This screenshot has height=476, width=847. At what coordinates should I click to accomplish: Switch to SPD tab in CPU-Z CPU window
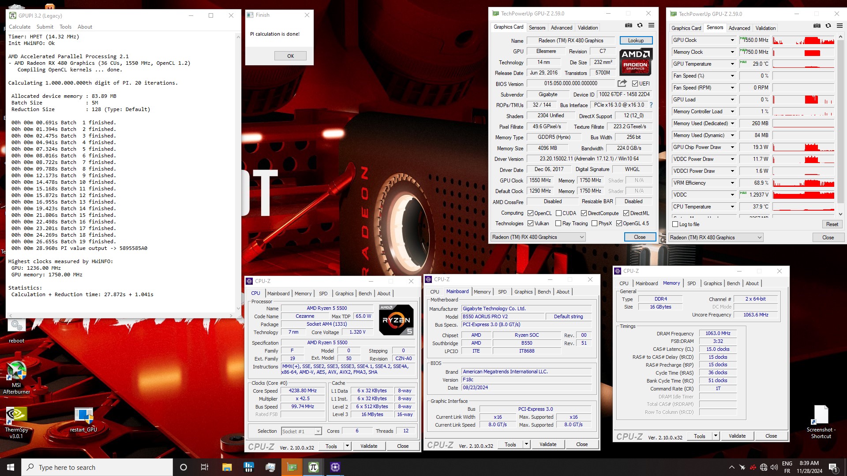323,294
